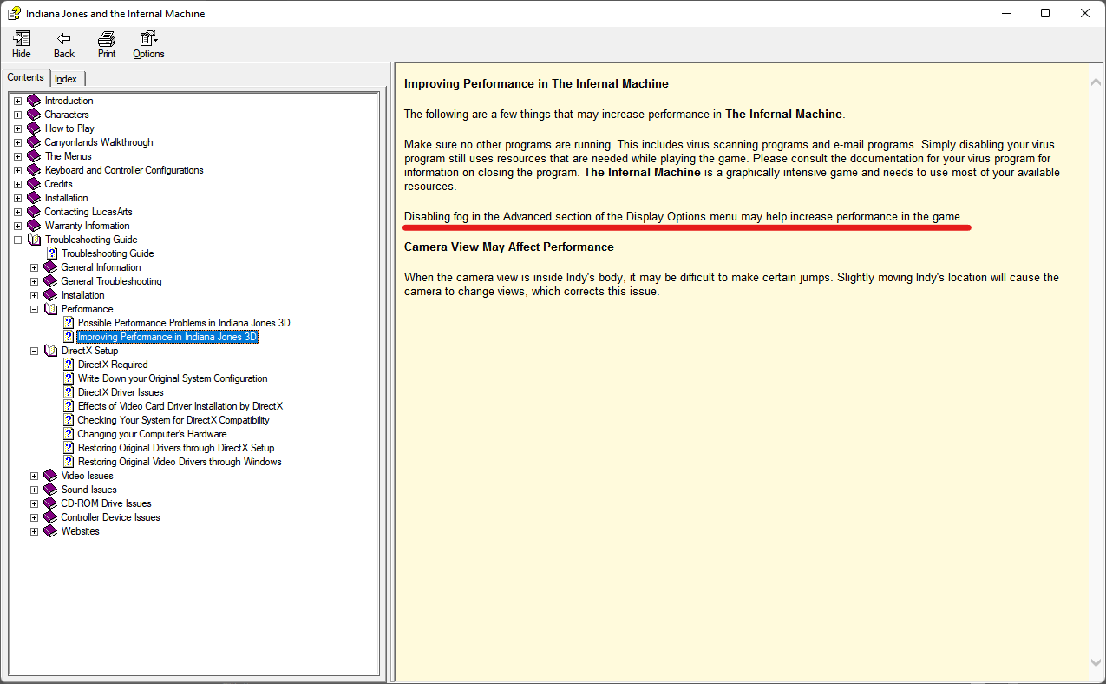Click the book icon beside Characters
Image resolution: width=1106 pixels, height=684 pixels.
point(34,115)
